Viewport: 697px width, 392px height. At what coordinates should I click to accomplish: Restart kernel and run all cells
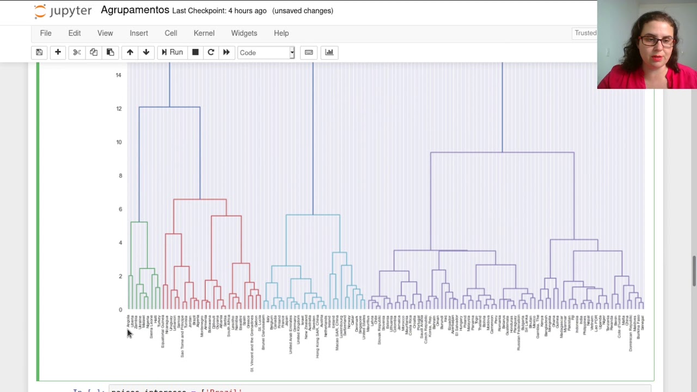pos(227,52)
